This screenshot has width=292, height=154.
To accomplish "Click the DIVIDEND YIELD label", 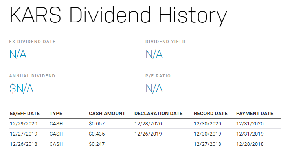I will click(x=165, y=42).
